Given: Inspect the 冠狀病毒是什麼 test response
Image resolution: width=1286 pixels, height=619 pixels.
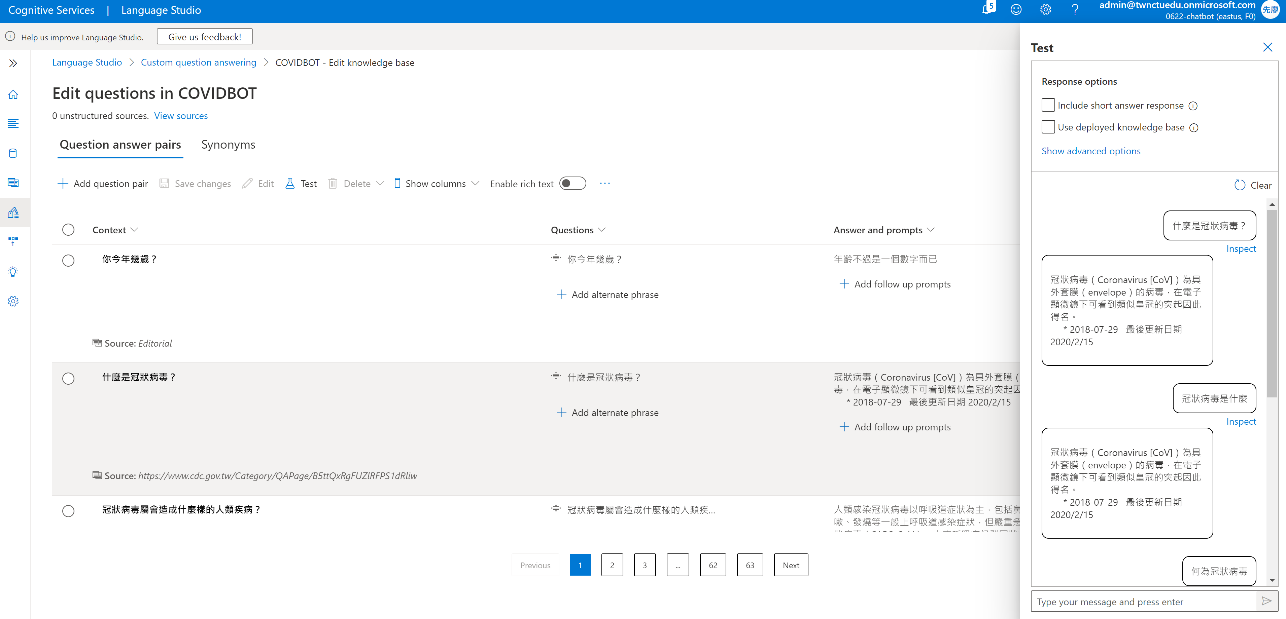Looking at the screenshot, I should pos(1241,422).
